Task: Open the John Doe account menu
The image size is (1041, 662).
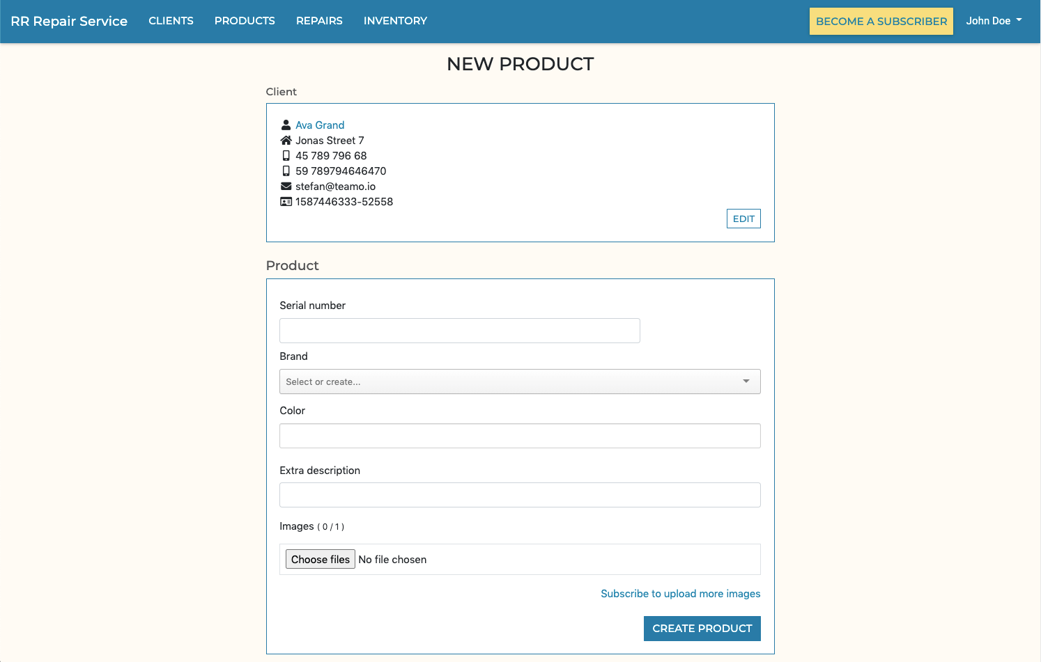Action: pos(994,21)
